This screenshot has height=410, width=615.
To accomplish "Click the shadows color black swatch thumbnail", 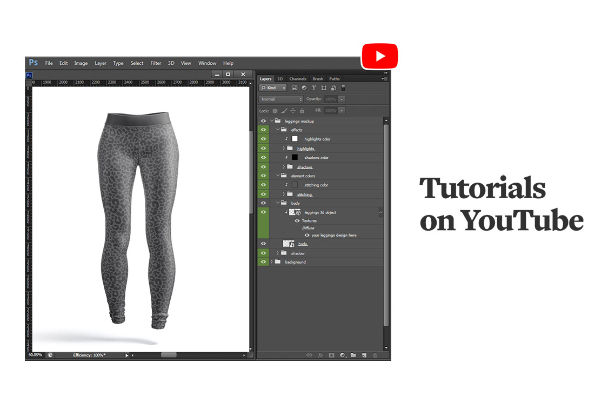I will [295, 158].
